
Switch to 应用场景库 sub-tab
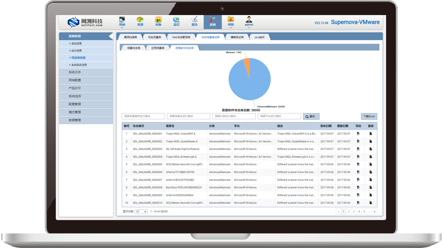click(x=158, y=48)
